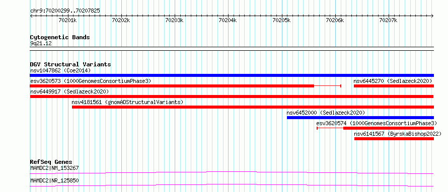Click the thin left tail of esv3620574
The image size is (448, 192).
(x=330, y=128)
